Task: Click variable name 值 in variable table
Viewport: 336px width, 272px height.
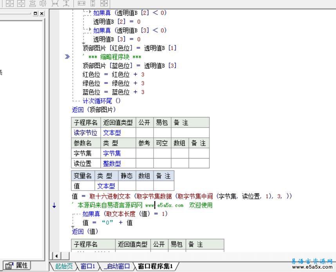Action: [77, 186]
